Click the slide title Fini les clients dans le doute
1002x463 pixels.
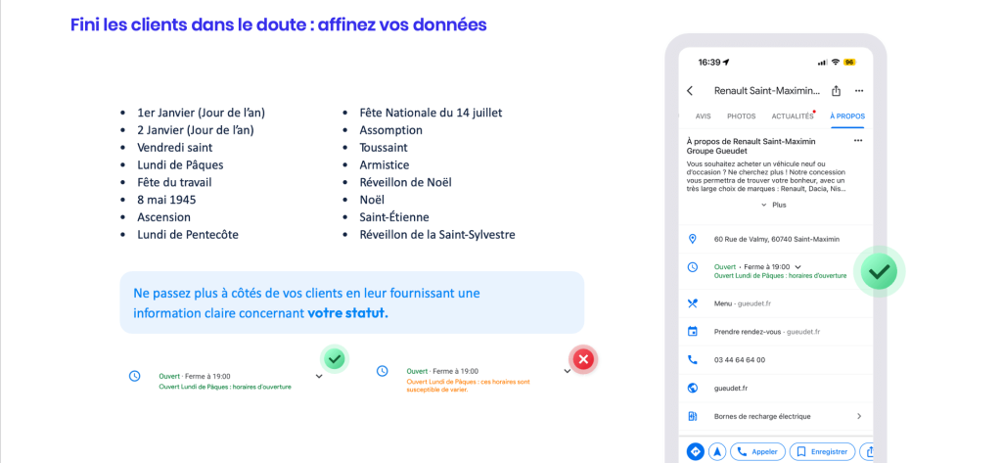(x=279, y=24)
